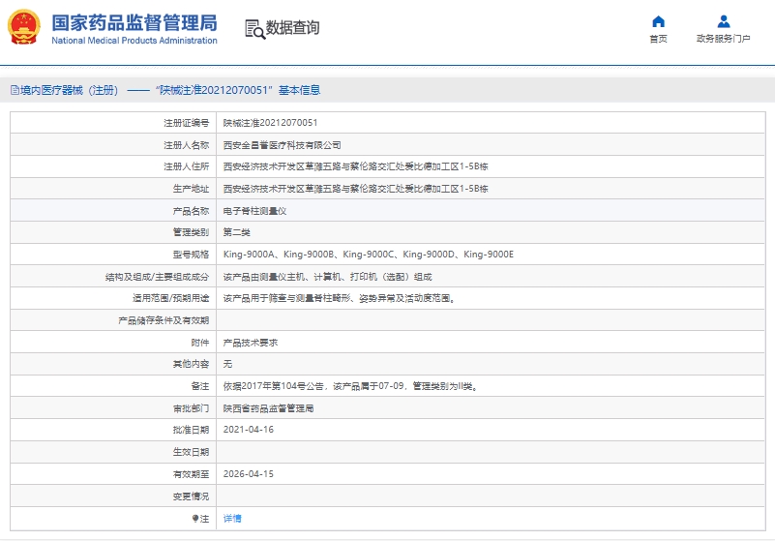Click the 生产地址 address value
This screenshot has width=775, height=541.
tap(356, 189)
